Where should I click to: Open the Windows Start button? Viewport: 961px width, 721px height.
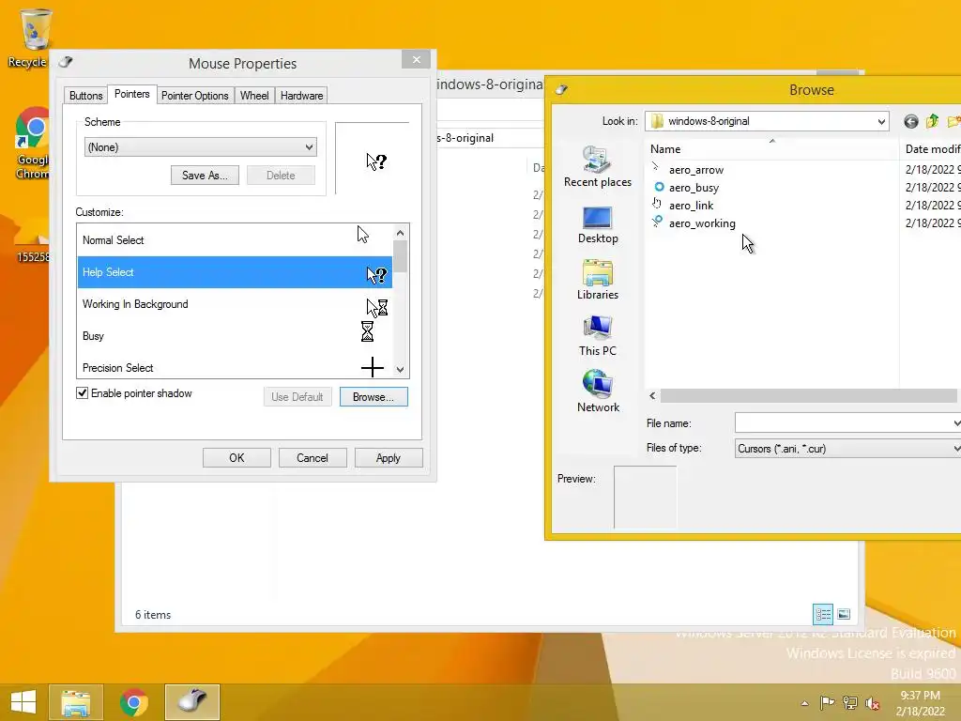point(23,702)
